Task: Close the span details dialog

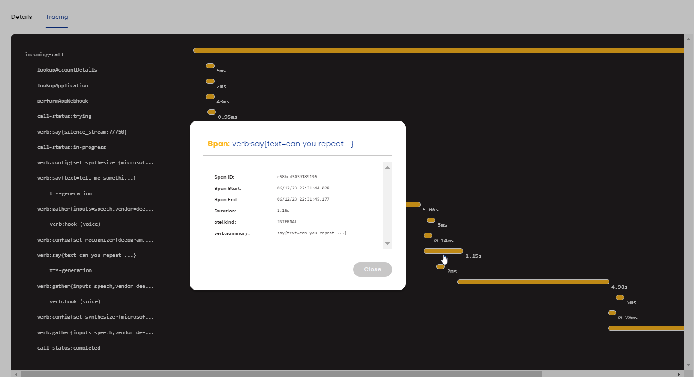Action: (372, 269)
